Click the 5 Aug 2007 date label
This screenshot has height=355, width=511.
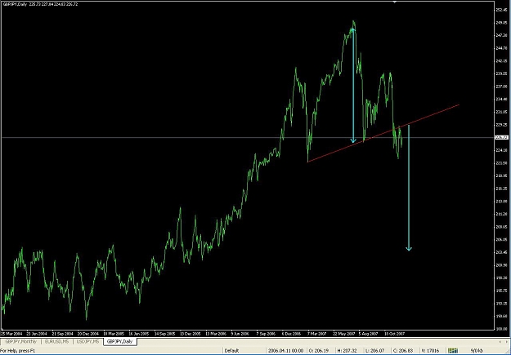[368, 334]
